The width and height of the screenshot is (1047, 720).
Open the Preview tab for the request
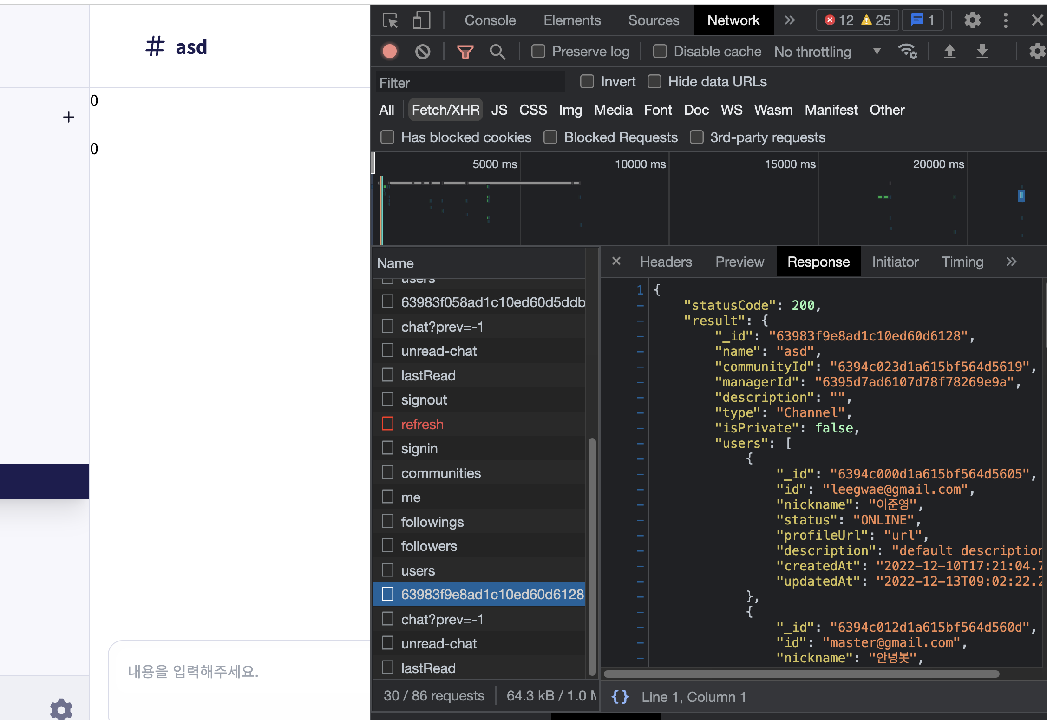[x=739, y=262]
